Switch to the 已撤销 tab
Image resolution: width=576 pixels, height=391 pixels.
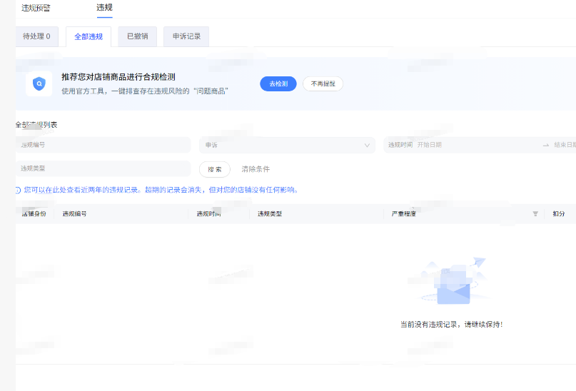(x=137, y=36)
